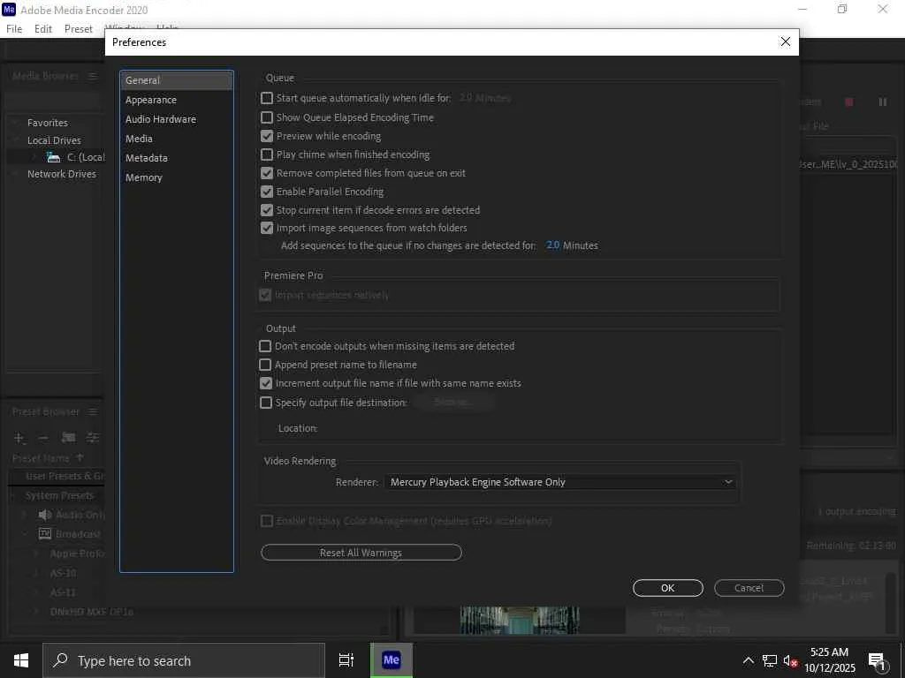Open the Audio Hardware preferences category
905x678 pixels.
[161, 119]
